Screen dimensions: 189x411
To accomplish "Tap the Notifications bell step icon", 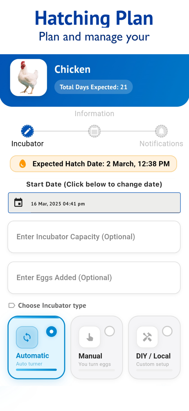I will 161,131.
